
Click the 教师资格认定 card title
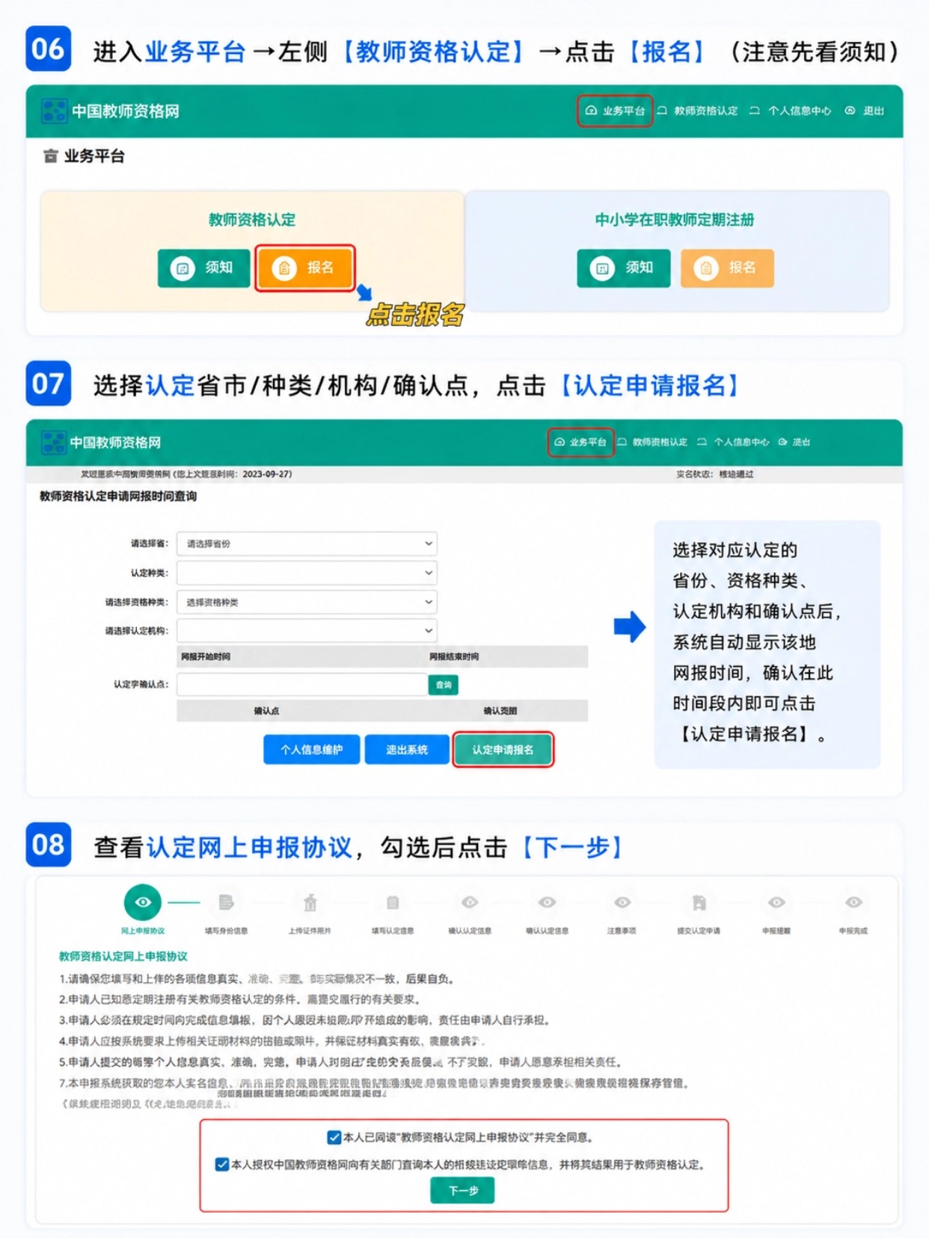(x=252, y=220)
